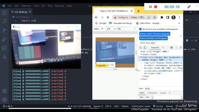Screen dimensions: 199x112
Task: Click the video stream src link
Action: 158,71
